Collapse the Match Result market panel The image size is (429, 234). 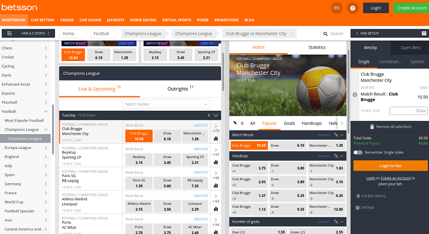tap(341, 135)
